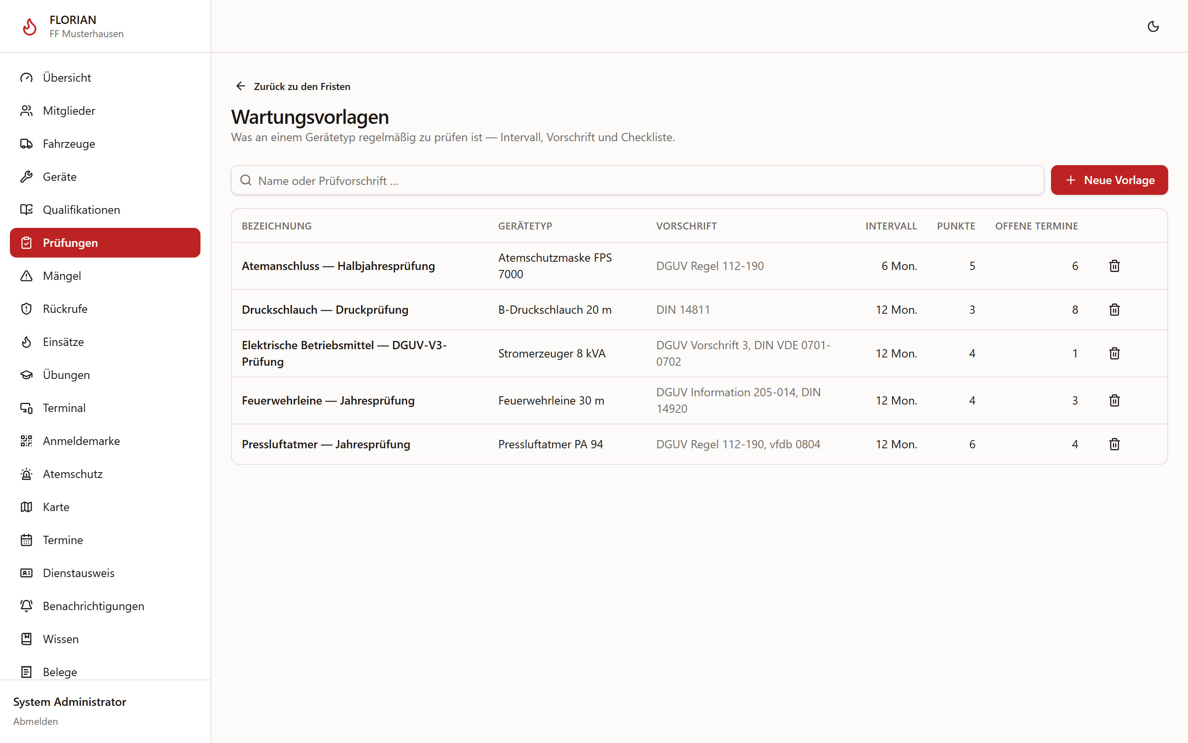The width and height of the screenshot is (1188, 743).
Task: Click the Rückrufe shield icon
Action: pyautogui.click(x=26, y=309)
